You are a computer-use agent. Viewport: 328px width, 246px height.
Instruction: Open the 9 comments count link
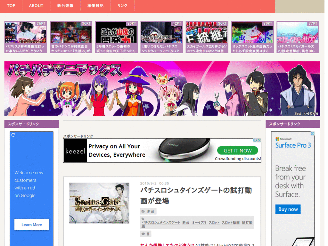click(x=148, y=234)
